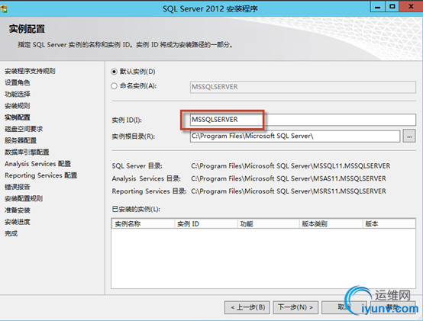423x321 pixels.
Task: Click the disabled named instance MSSQLSERVER field
Action: point(302,87)
